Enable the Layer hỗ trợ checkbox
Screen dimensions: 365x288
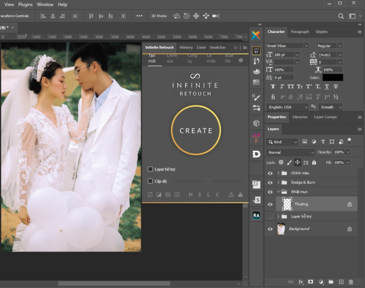(150, 169)
